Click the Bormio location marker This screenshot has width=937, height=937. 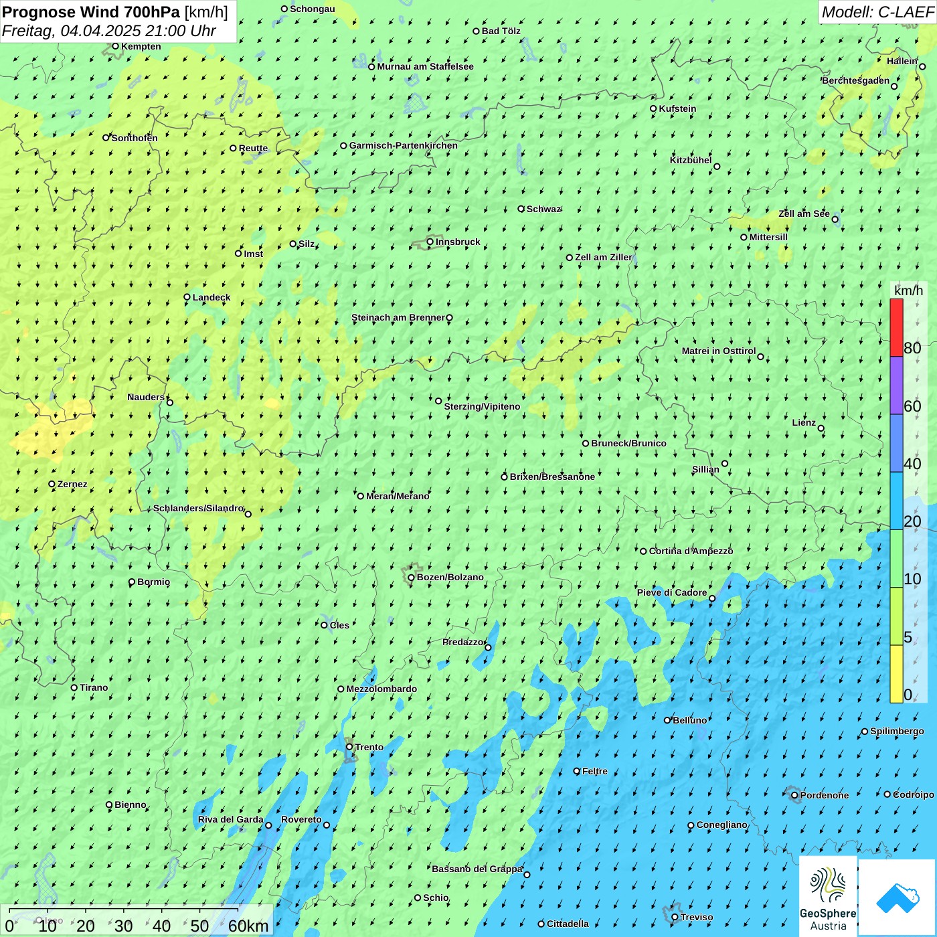pos(132,582)
